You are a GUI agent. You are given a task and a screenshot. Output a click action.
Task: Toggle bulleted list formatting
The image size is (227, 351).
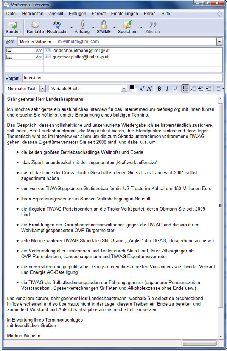pyautogui.click(x=185, y=89)
